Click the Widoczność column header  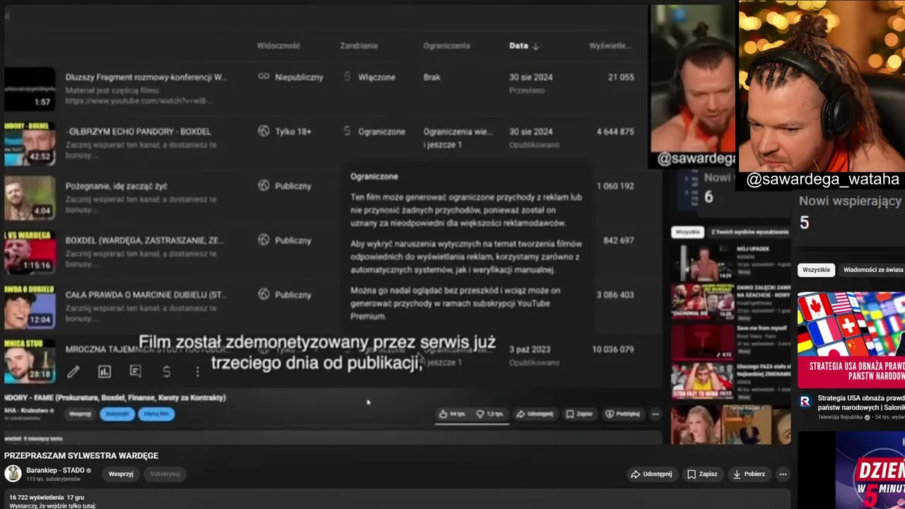tap(279, 45)
